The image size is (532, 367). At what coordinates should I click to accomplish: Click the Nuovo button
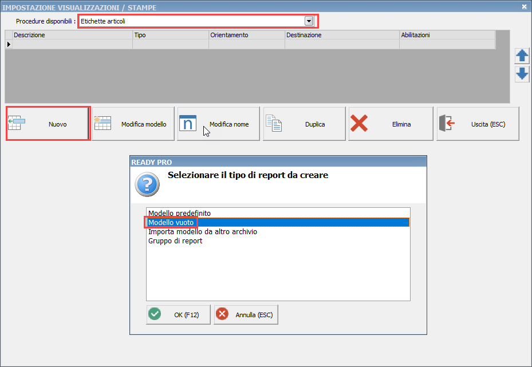click(48, 124)
